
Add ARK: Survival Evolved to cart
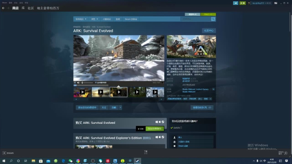coord(155,129)
